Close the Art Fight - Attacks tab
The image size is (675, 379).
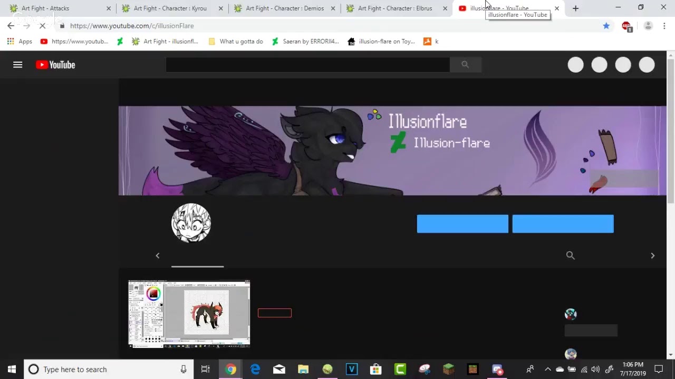(x=109, y=8)
